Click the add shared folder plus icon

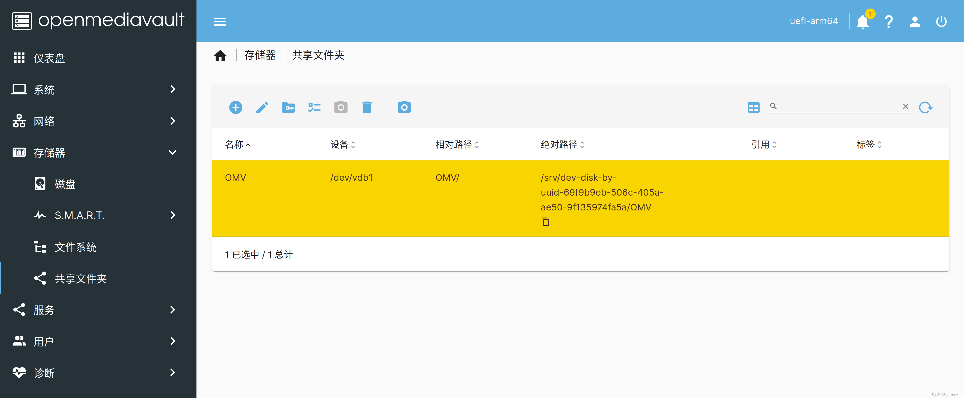point(235,107)
